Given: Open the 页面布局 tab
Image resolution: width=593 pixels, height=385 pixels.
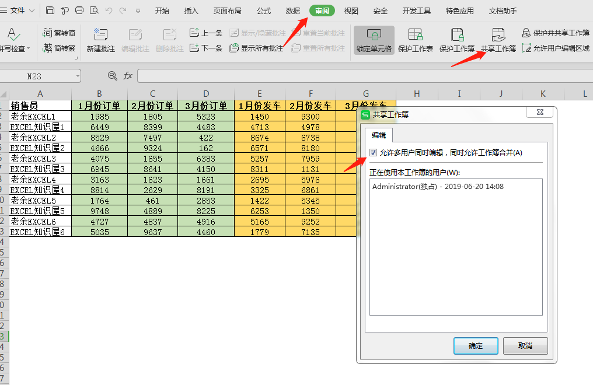Looking at the screenshot, I should pyautogui.click(x=227, y=11).
